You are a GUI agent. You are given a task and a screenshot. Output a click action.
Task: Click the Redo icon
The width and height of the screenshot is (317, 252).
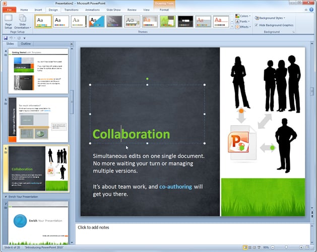[x=19, y=38]
